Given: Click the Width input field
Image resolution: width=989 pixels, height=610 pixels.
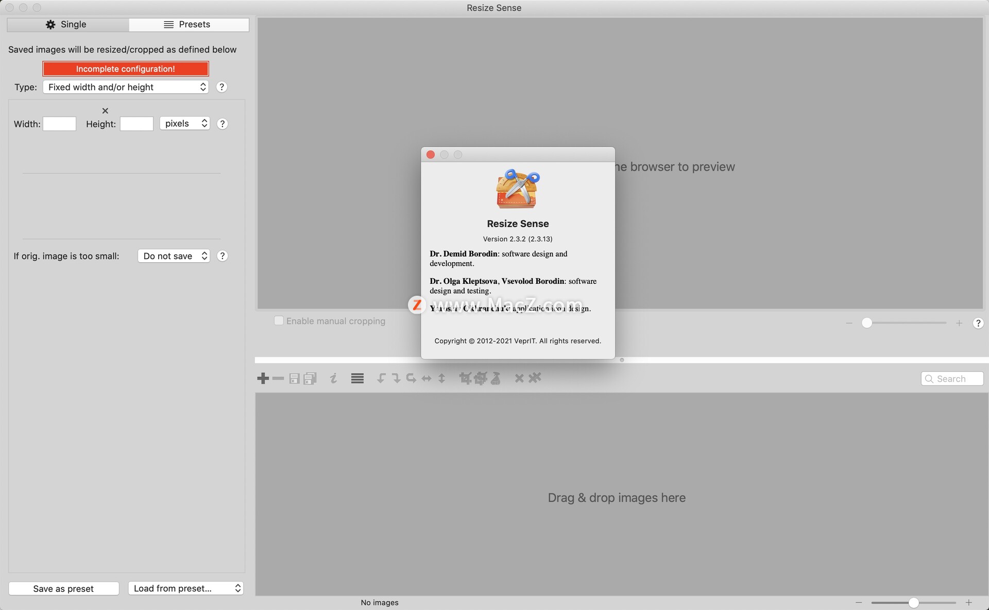Looking at the screenshot, I should click(x=59, y=124).
